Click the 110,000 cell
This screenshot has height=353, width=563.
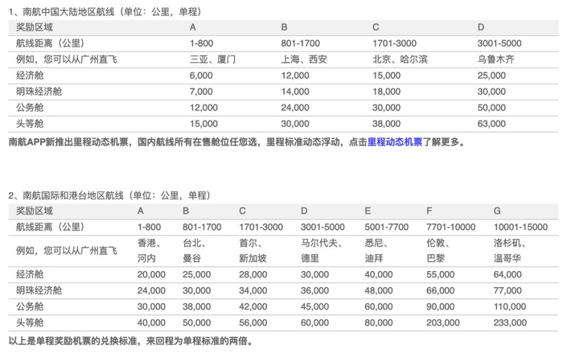[x=509, y=306]
